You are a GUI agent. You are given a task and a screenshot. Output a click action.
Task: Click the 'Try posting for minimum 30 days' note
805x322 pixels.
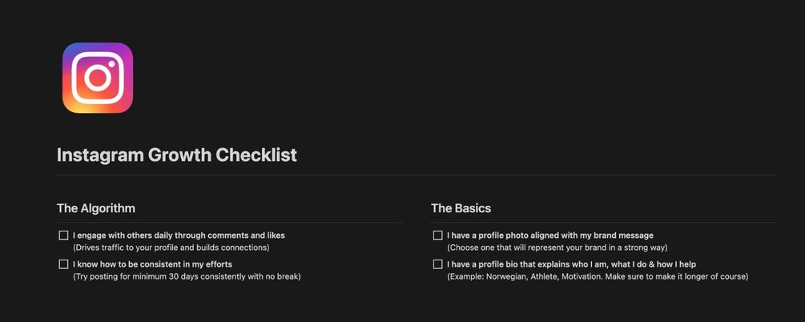point(187,276)
